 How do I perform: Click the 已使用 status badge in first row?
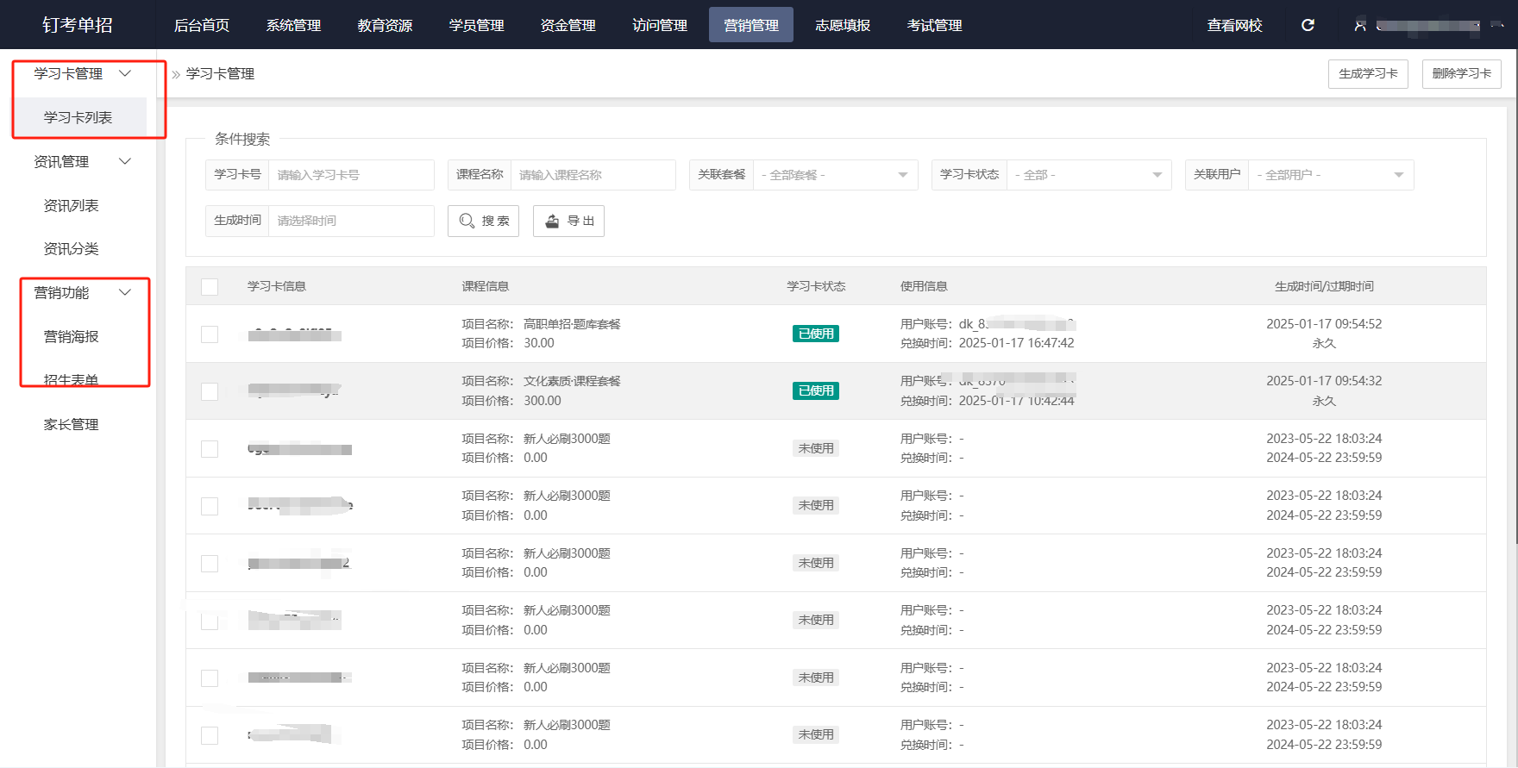(815, 334)
